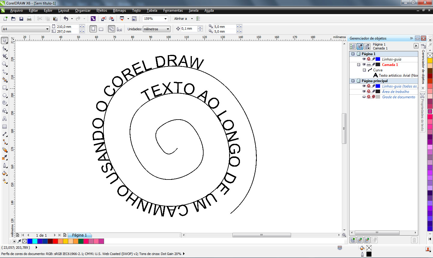Image resolution: width=433 pixels, height=258 pixels.
Task: Click the nudge distance 0,1 mm field
Action: (189, 29)
